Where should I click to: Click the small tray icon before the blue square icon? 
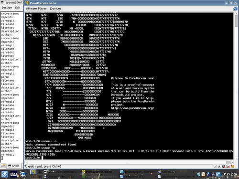[x=213, y=174]
